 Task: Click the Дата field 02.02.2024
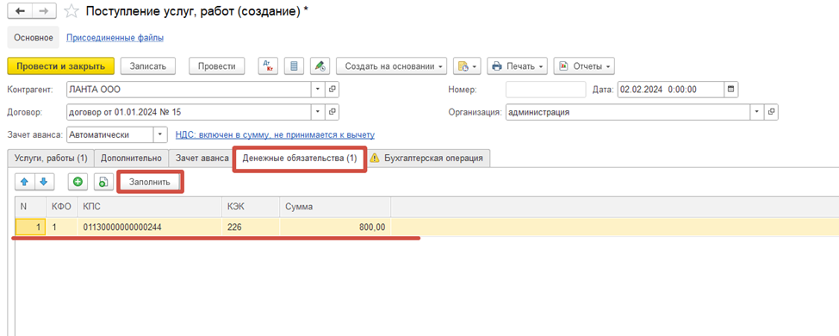(x=671, y=90)
